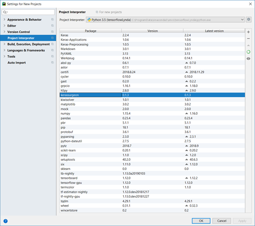Click the search magnifier icon
The image size is (255, 226).
[5, 12]
